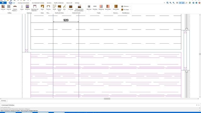Click the command window scroll-down arrow

[x=200, y=110]
